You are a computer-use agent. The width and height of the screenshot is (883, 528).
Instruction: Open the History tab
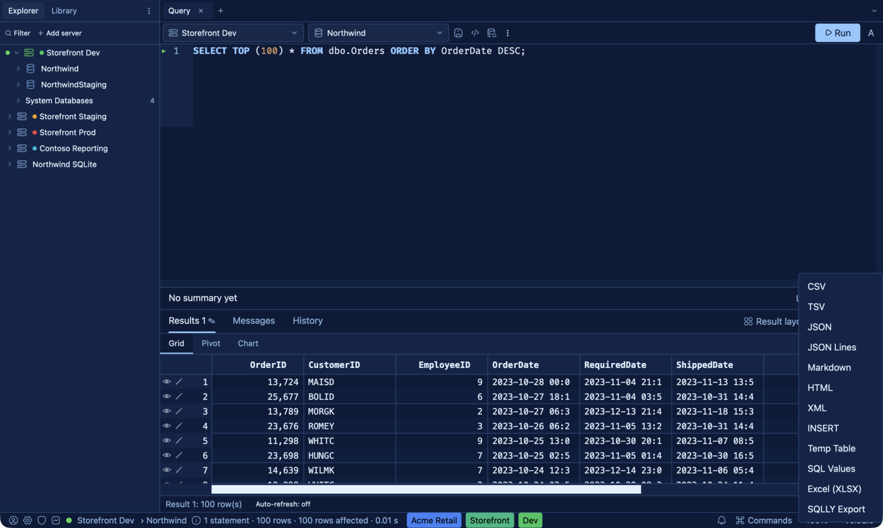pos(308,321)
